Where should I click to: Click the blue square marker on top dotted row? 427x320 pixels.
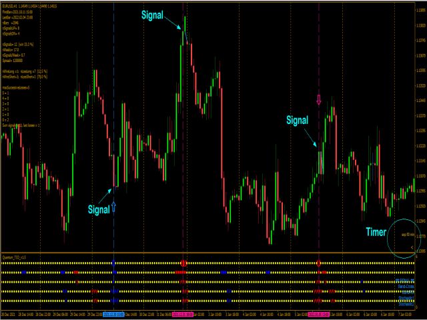click(113, 263)
